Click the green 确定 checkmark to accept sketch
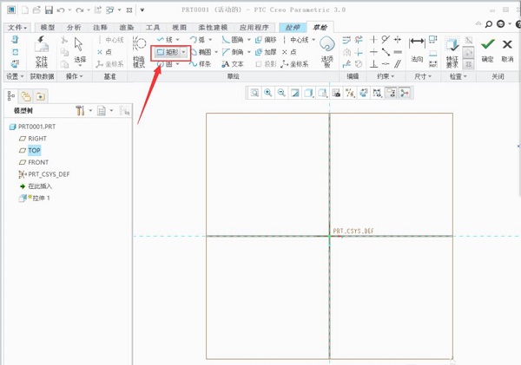Screen dimensions: 521x365 point(487,47)
